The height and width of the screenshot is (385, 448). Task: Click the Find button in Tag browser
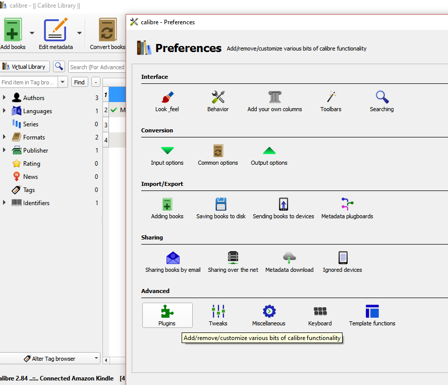79,82
